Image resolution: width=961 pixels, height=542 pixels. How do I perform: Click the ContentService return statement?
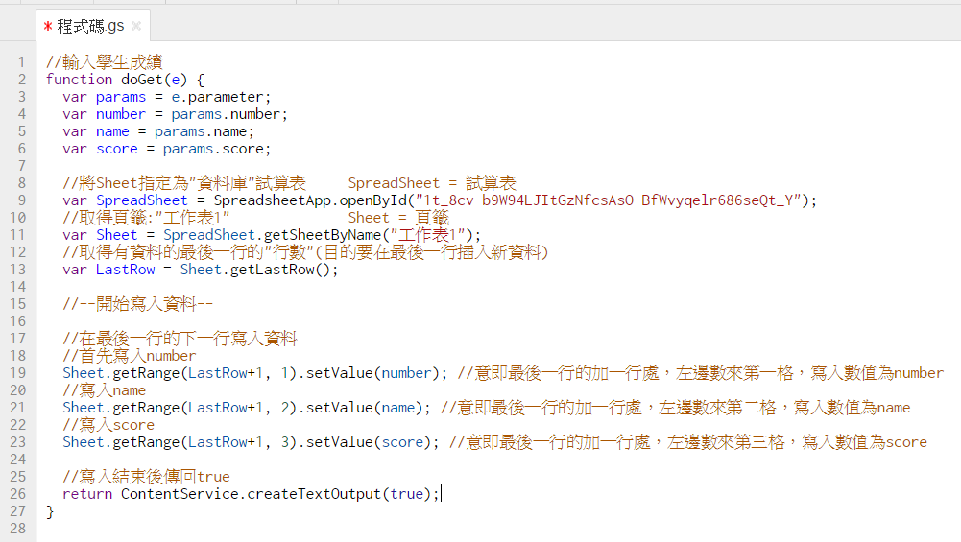pyautogui.click(x=250, y=494)
